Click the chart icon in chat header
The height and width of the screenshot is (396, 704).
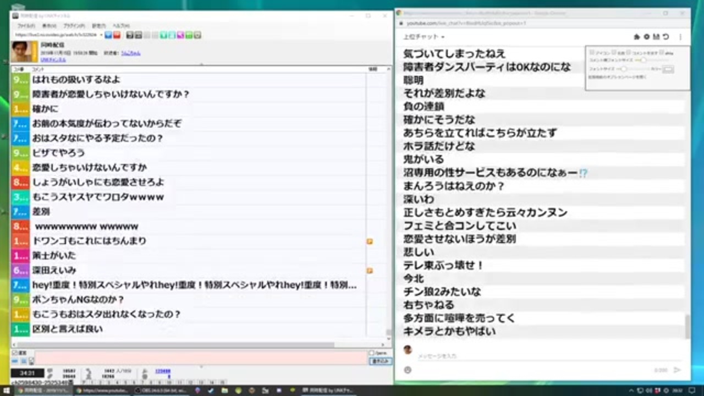click(x=656, y=37)
